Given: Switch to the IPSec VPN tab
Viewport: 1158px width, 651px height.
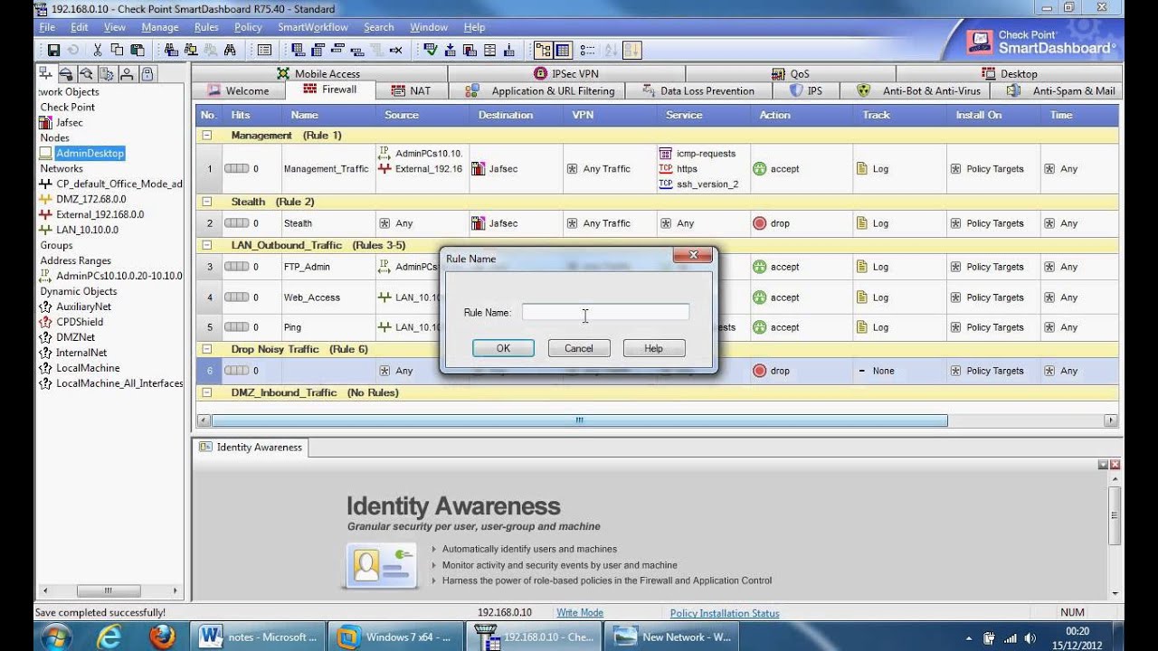Looking at the screenshot, I should click(x=566, y=73).
